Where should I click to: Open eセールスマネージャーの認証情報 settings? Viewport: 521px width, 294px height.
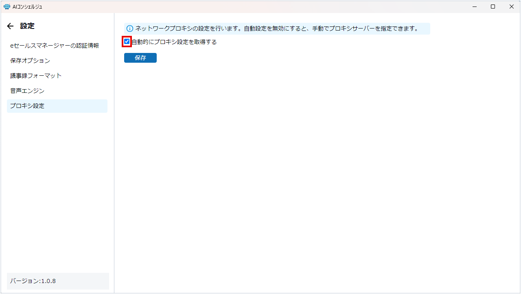(x=55, y=46)
